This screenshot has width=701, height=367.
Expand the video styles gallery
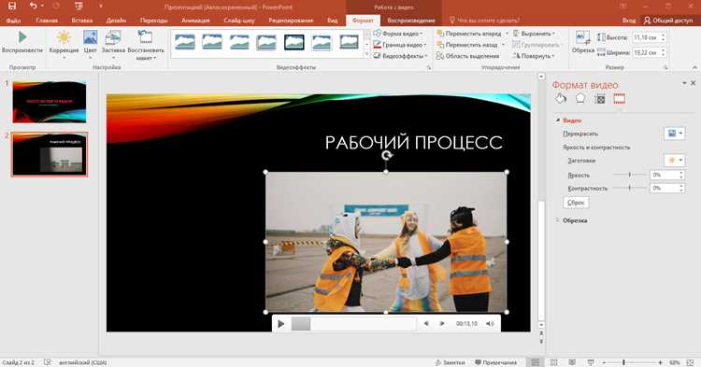click(366, 54)
